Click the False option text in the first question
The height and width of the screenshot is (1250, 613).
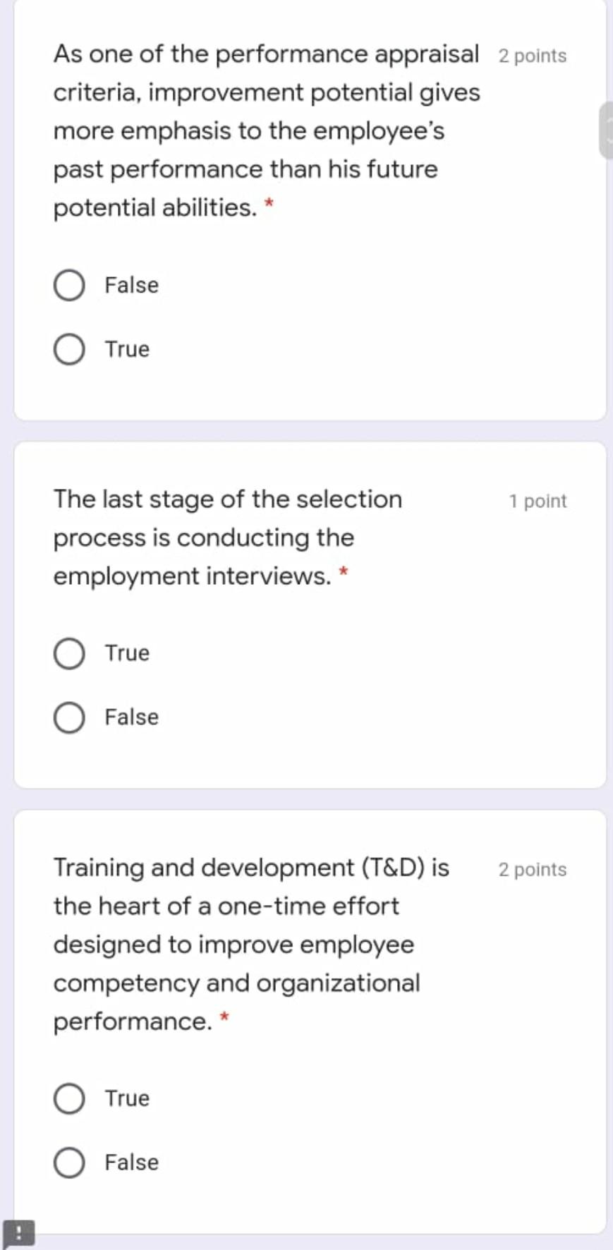tap(131, 286)
